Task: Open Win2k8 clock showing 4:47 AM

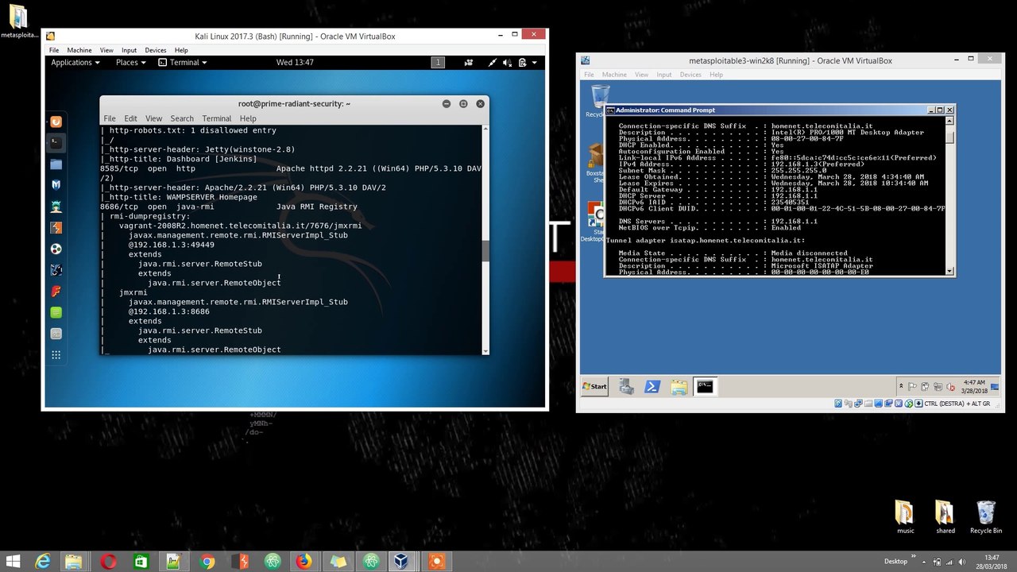Action: [x=974, y=387]
